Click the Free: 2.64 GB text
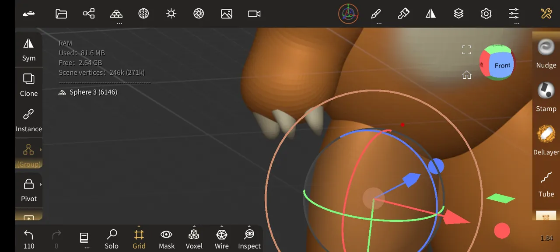Screen dimensions: 560x252 tap(80, 63)
